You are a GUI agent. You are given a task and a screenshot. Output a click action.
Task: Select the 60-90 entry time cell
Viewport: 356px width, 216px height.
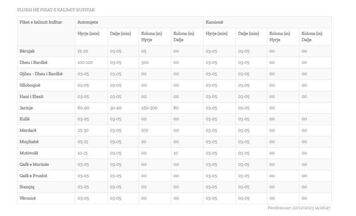coord(83,108)
